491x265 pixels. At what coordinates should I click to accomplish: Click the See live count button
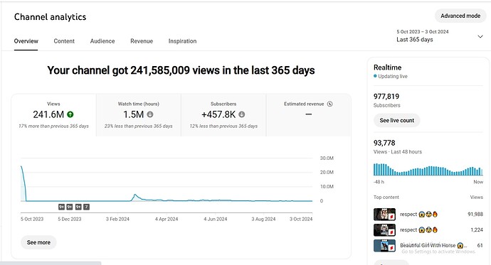[x=397, y=120]
